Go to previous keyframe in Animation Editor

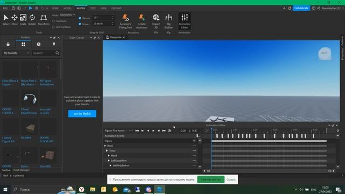(x=142, y=130)
